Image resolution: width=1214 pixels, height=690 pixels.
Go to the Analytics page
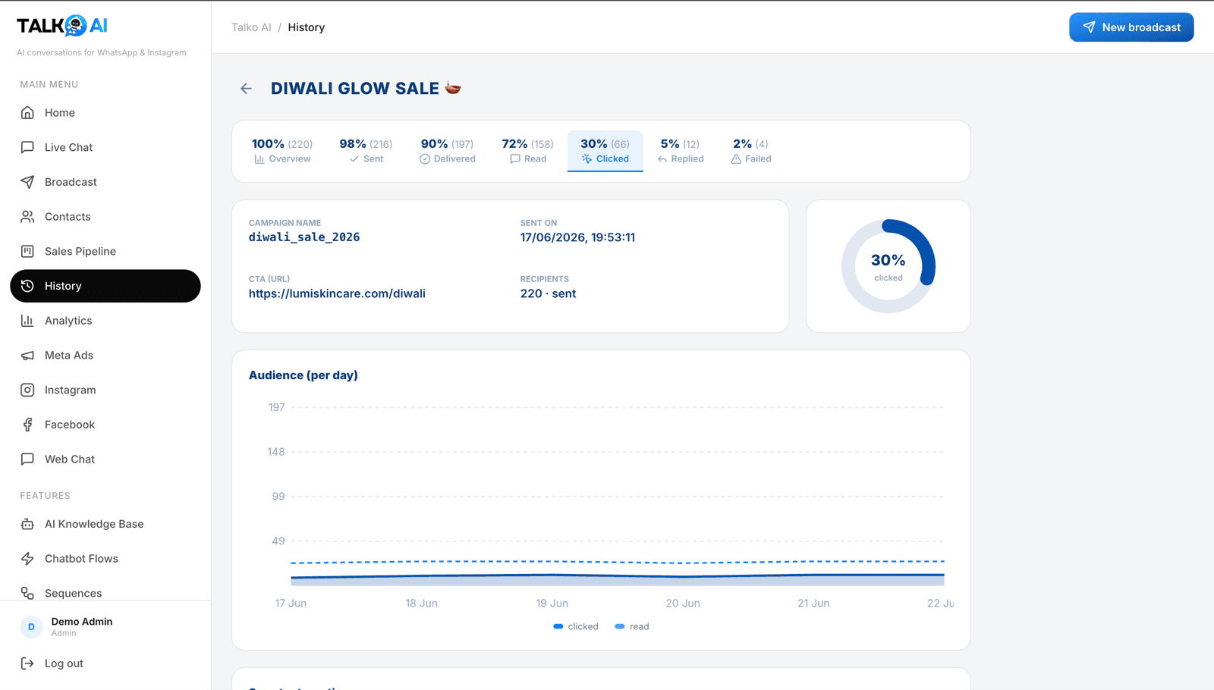click(x=105, y=321)
